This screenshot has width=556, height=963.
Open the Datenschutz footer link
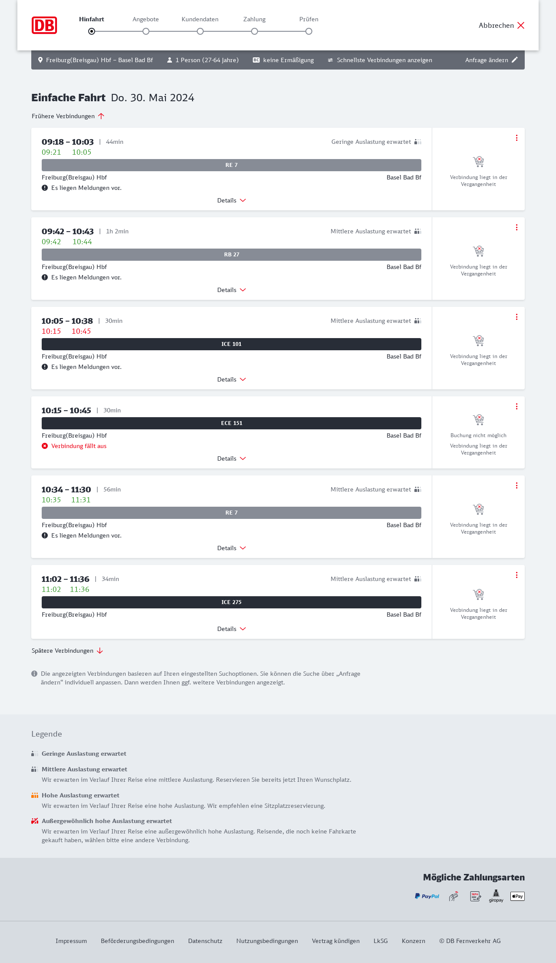pyautogui.click(x=205, y=941)
